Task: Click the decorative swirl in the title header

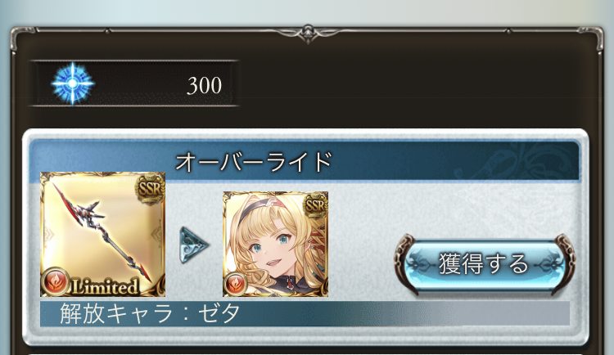Action: (x=516, y=162)
